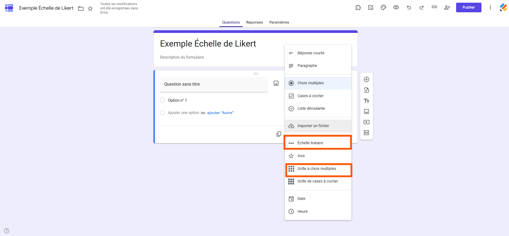Edit the Question sans titre field
The width and height of the screenshot is (509, 236).
coord(214,84)
